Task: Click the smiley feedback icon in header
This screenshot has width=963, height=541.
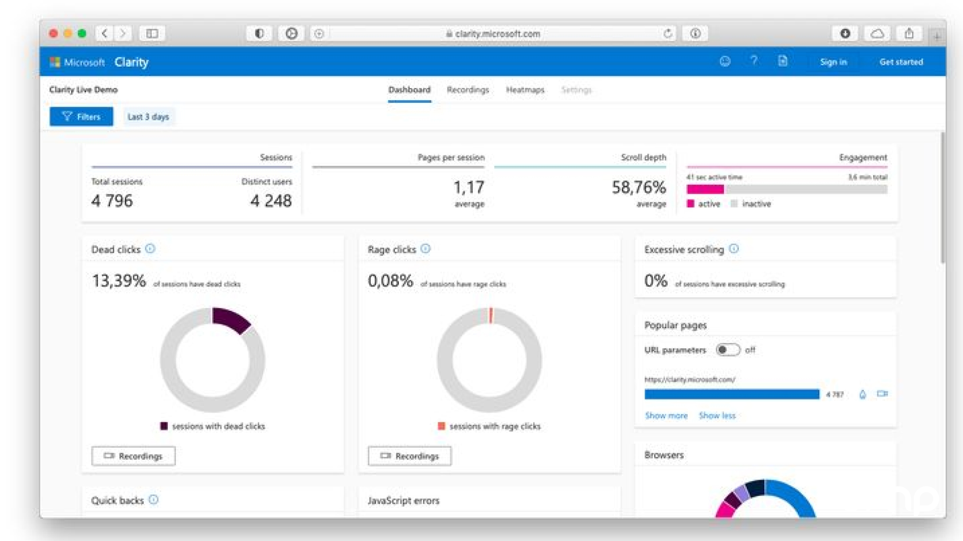Action: coord(725,61)
